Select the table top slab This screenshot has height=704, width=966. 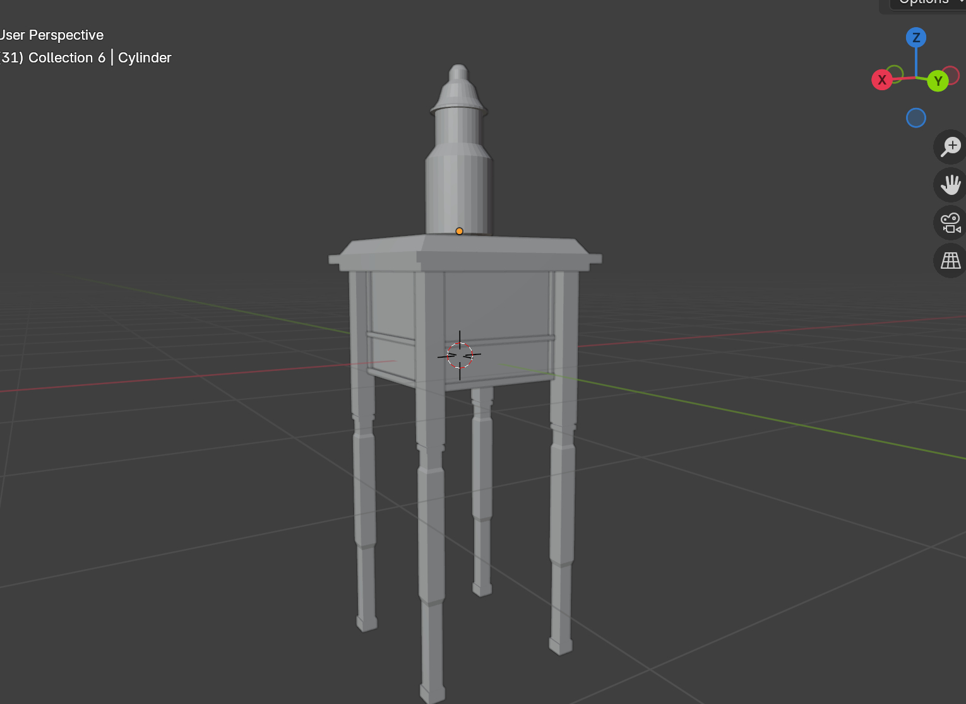[465, 252]
